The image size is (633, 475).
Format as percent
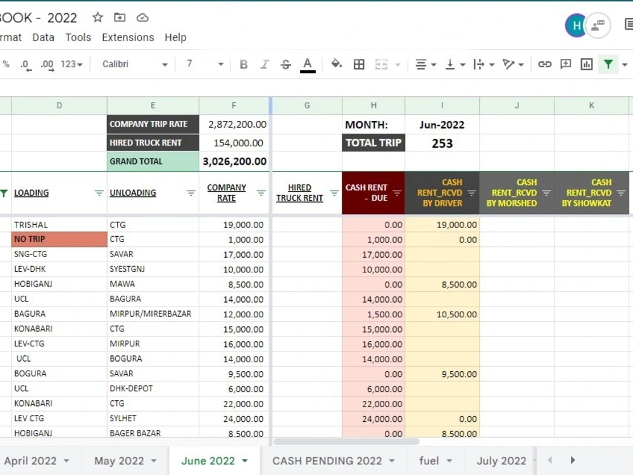tap(6, 64)
